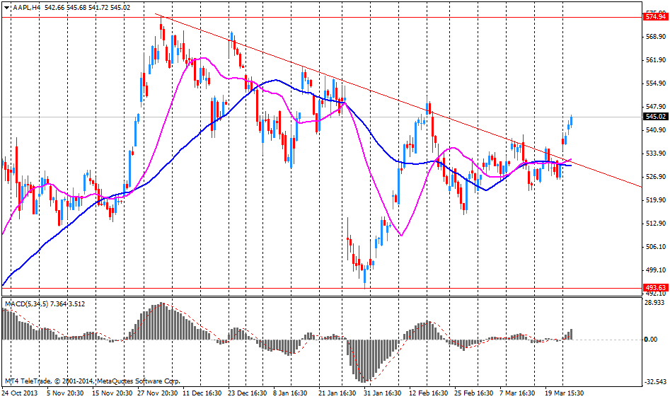Click the 506.10 price axis label
670x399 pixels.
(656, 247)
